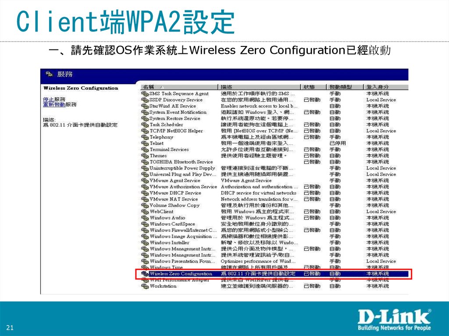Click the gear icon beside Uninterruptible Power Supply
449x336 pixels.
145,168
